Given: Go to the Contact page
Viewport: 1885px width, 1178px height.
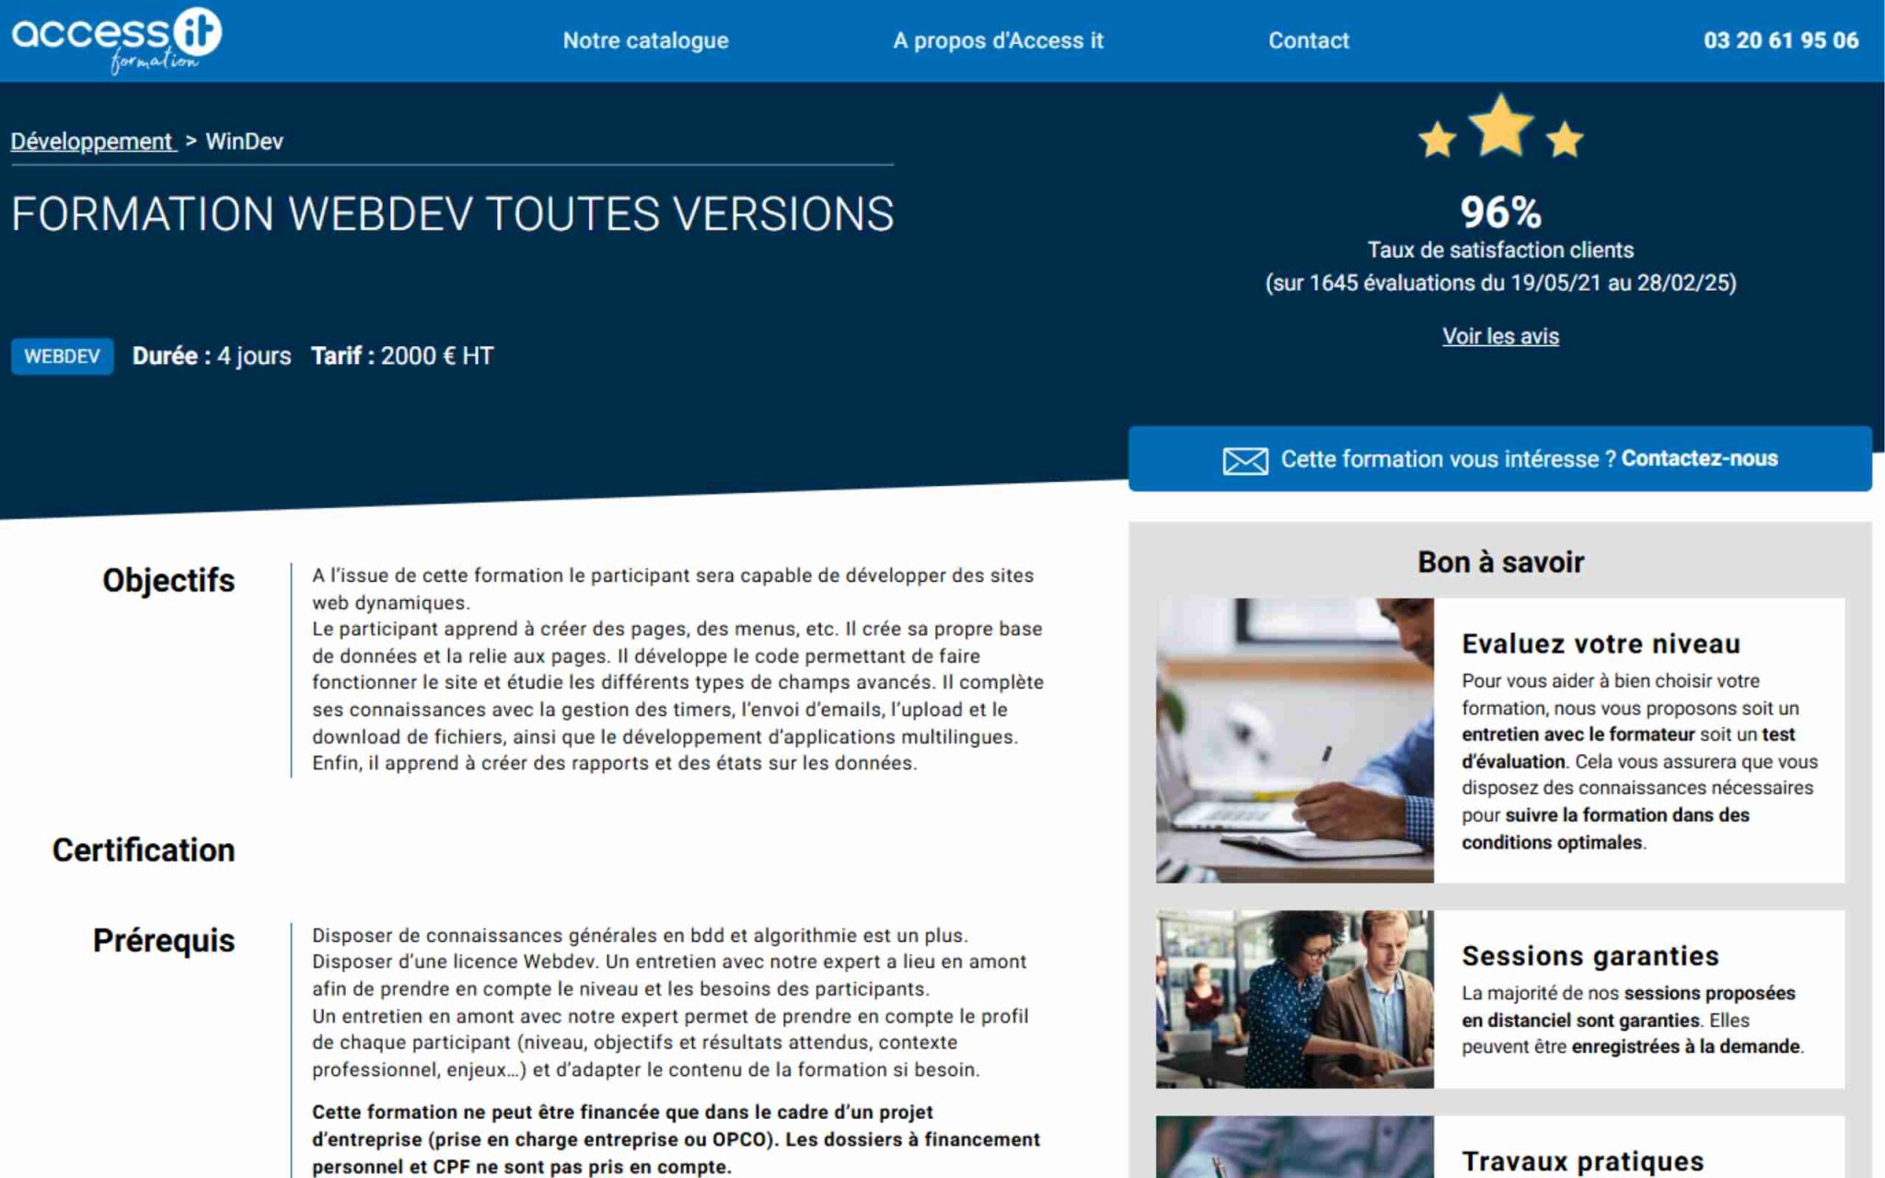Looking at the screenshot, I should click(x=1308, y=40).
